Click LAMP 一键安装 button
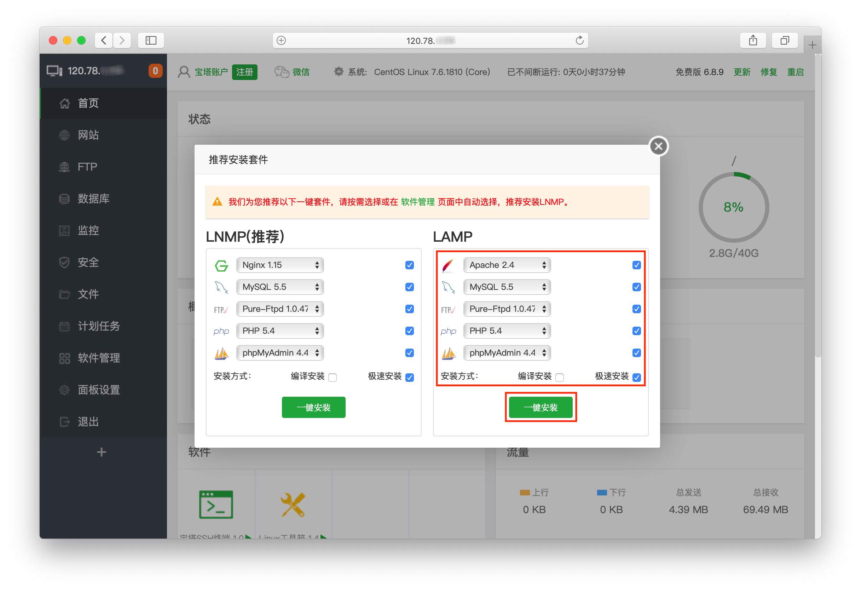 click(541, 408)
